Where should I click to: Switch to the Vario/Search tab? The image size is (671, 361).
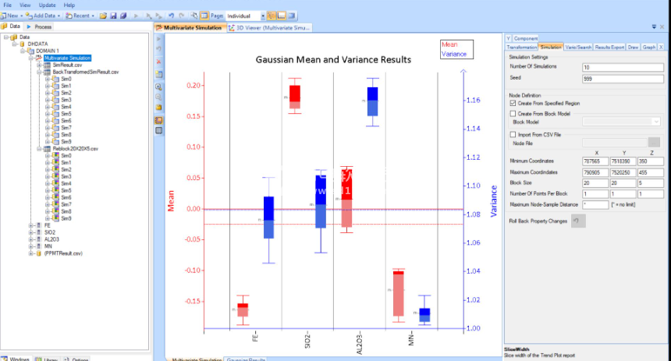pos(577,48)
